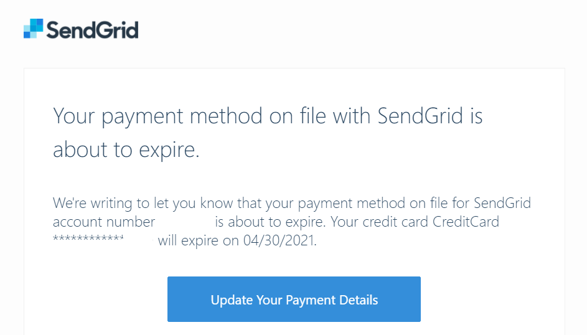This screenshot has height=335, width=587.
Task: Click "is about to expire." in the body paragraph
Action: coord(271,222)
